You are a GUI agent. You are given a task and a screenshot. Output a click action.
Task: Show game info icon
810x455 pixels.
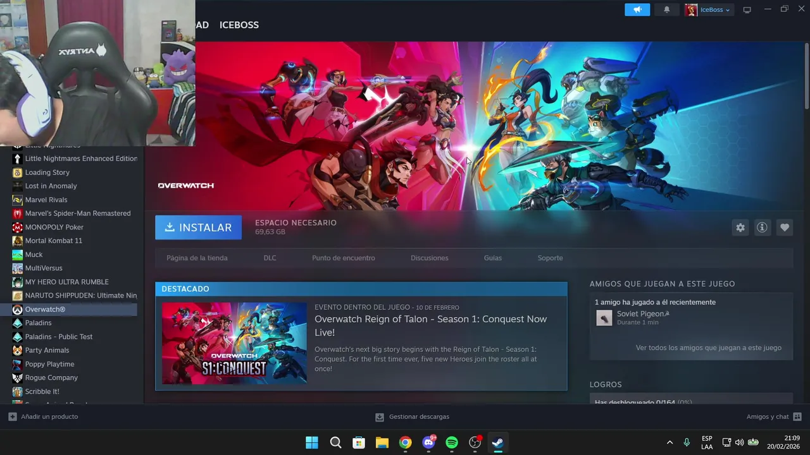[762, 227]
